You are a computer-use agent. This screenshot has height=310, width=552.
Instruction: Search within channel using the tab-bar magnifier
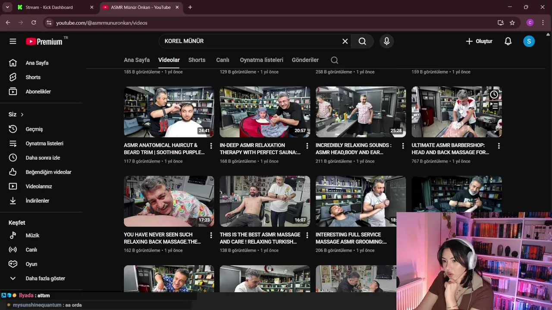coord(335,60)
